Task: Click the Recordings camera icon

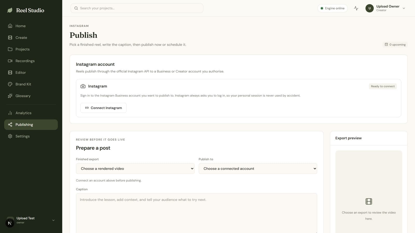Action: tap(10, 61)
